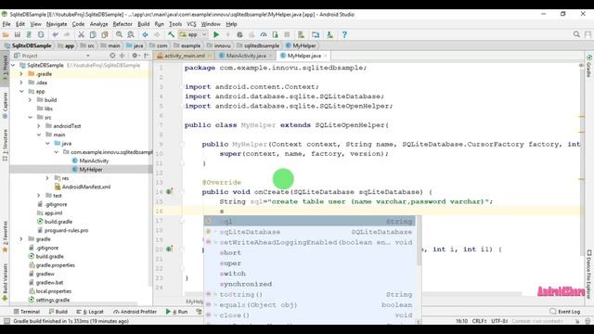Collapse the SqliteDBSample root node
Image resolution: width=594 pixels, height=334 pixels.
[x=13, y=66]
